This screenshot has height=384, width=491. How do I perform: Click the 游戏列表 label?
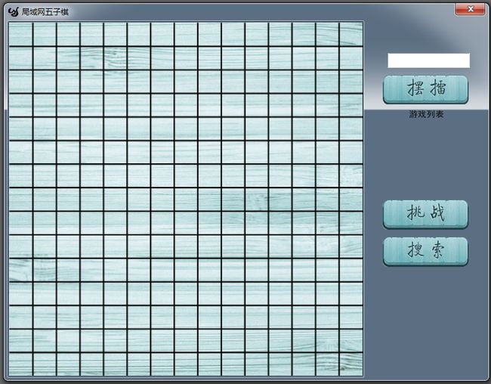tap(426, 114)
